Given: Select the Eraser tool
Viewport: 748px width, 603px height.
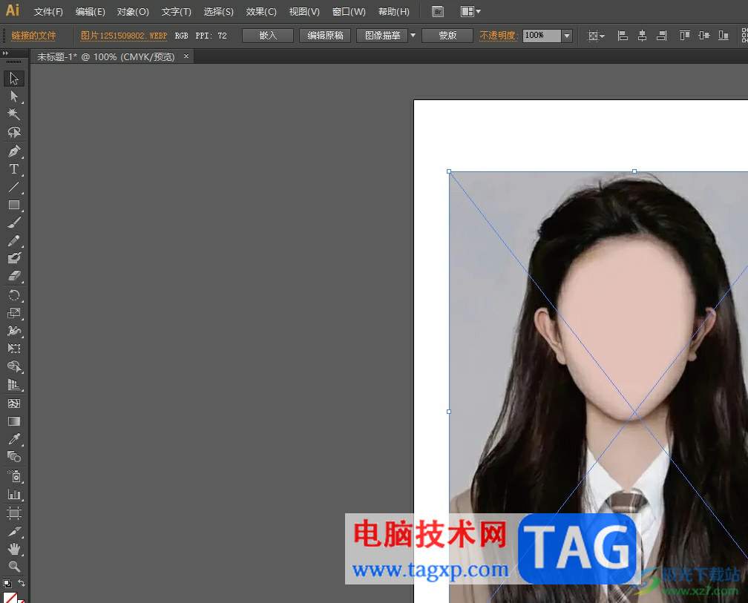Looking at the screenshot, I should pyautogui.click(x=14, y=276).
